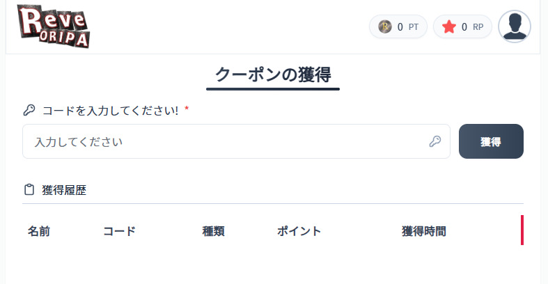Open the user profile avatar
Image resolution: width=548 pixels, height=284 pixels.
click(515, 26)
